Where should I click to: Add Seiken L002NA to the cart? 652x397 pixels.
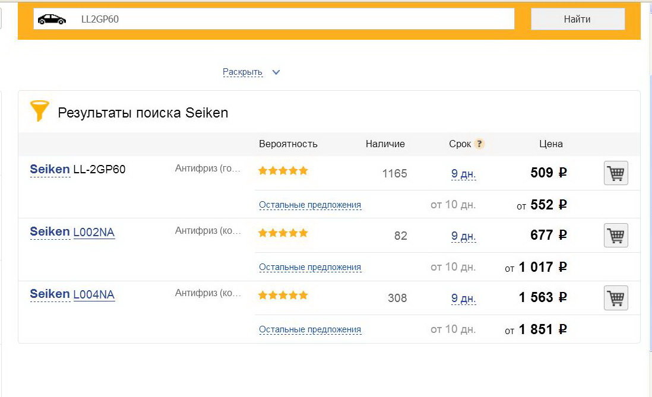pos(616,235)
